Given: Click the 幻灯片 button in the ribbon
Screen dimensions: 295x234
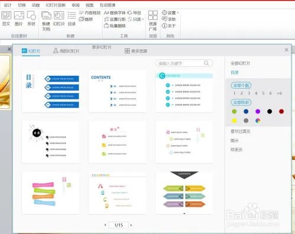Looking at the screenshot, I should [59, 19].
